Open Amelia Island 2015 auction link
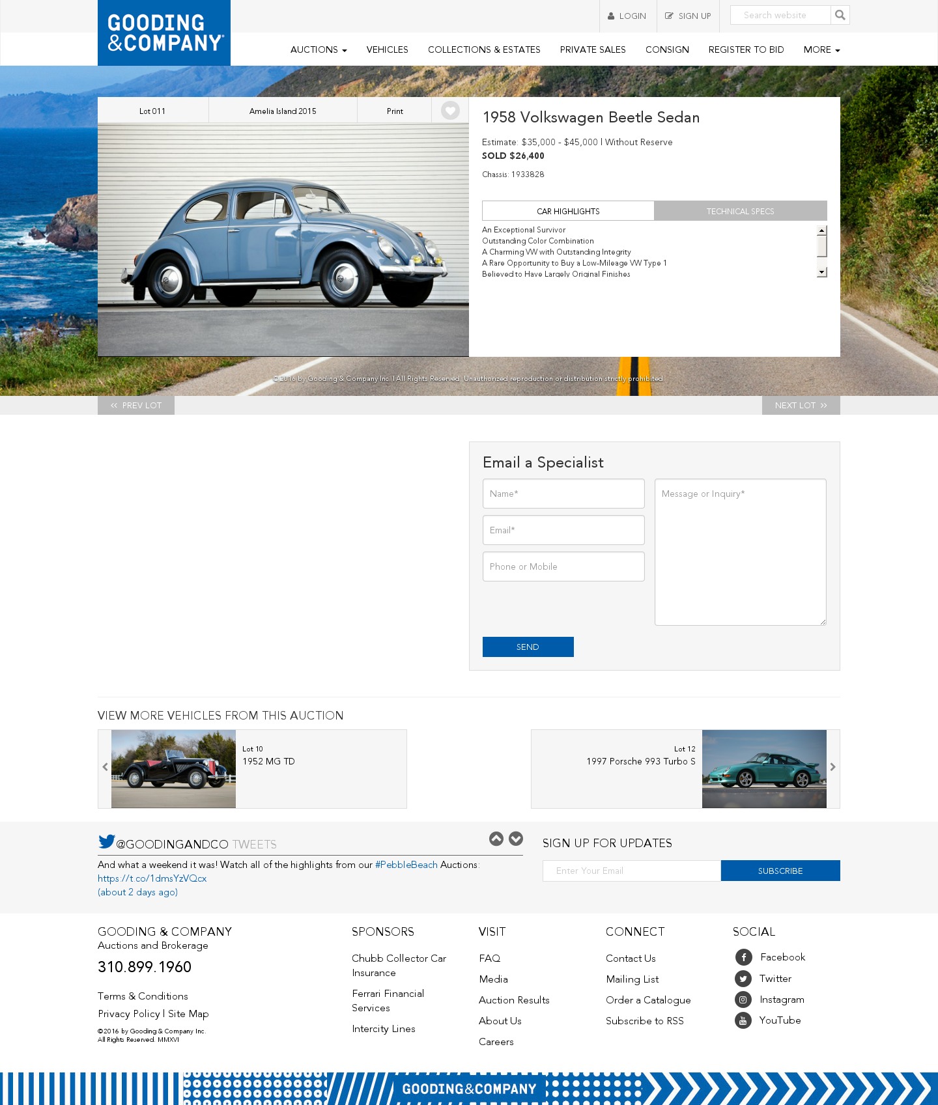 click(x=283, y=111)
